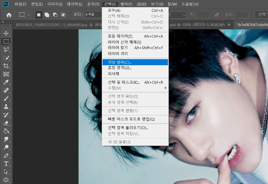Image resolution: width=268 pixels, height=184 pixels.
Task: Switch to 80533653 jpg document tab
Action: [57, 25]
